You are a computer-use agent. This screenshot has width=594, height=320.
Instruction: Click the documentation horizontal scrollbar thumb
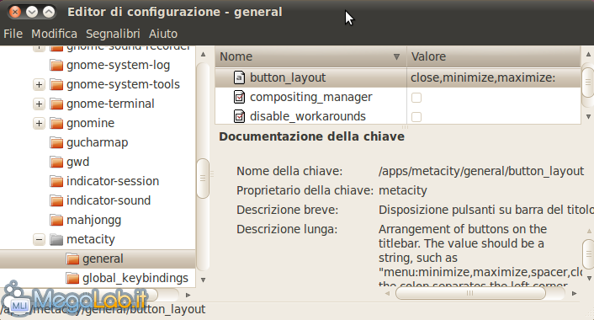470,293
